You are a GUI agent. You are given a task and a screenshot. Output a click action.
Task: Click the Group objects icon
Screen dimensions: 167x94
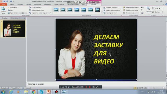point(142,10)
